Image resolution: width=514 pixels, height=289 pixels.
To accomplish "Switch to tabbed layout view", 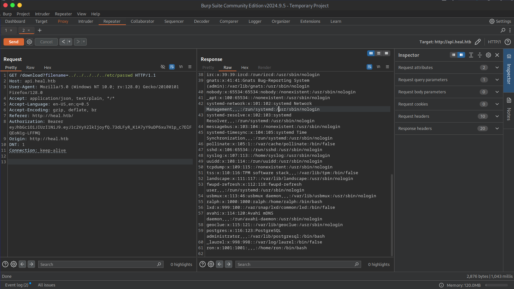I will pos(386,53).
